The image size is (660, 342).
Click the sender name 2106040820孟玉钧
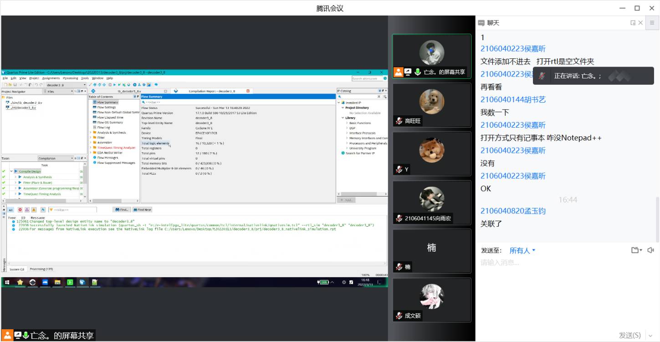pyautogui.click(x=513, y=211)
